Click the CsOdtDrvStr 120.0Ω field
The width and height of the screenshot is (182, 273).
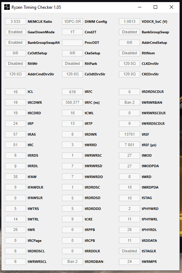[x=72, y=74]
